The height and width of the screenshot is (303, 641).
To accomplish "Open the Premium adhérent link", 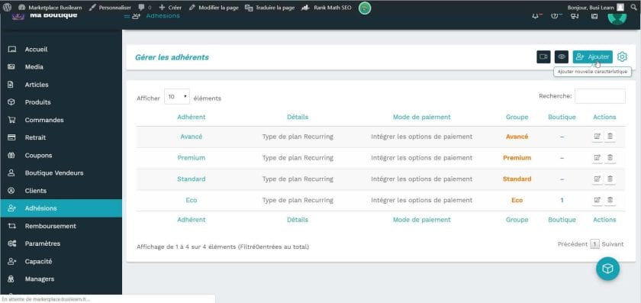I will click(x=192, y=158).
